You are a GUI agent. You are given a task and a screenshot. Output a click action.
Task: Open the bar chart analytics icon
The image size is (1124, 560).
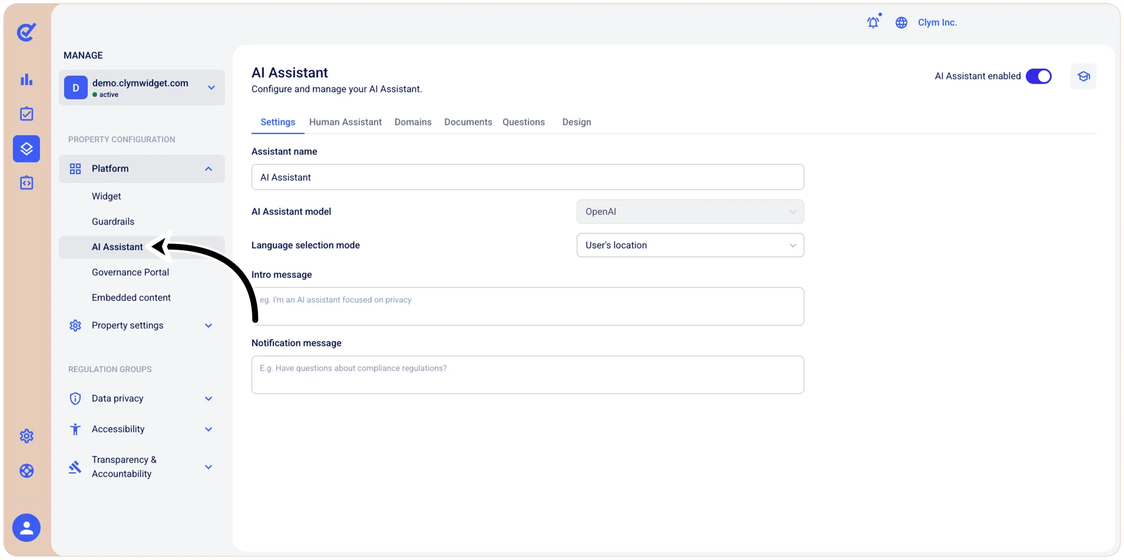click(x=26, y=80)
